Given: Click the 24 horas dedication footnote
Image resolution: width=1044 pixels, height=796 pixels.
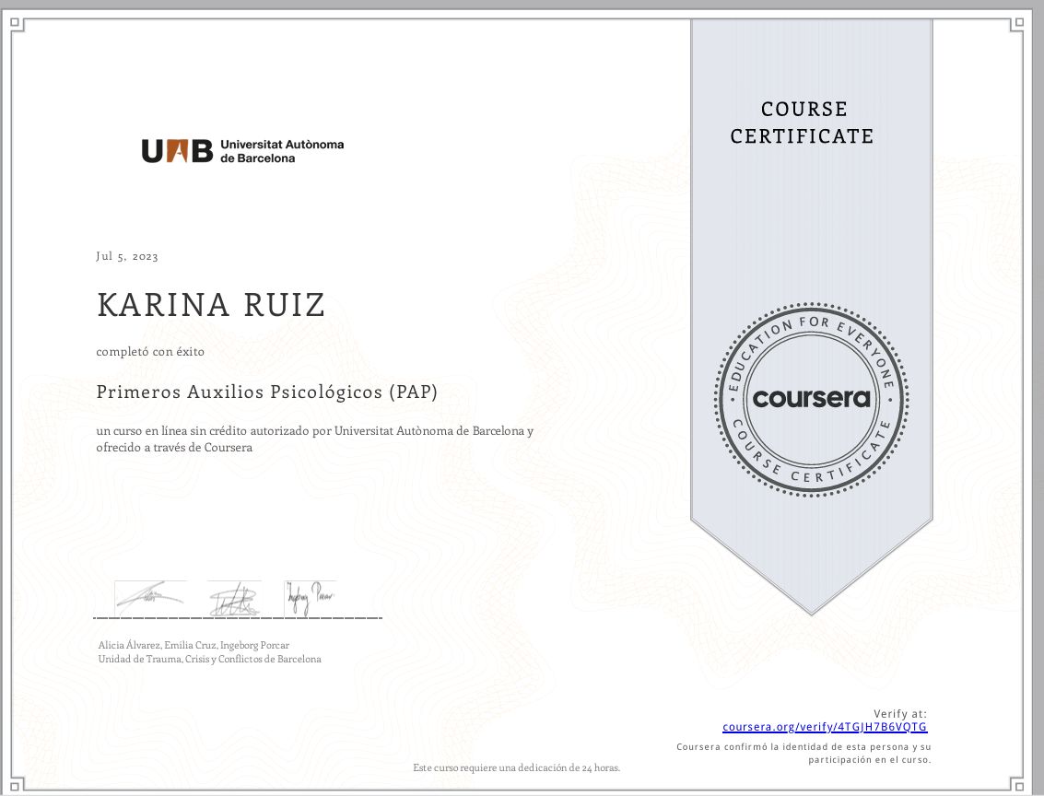Looking at the screenshot, I should pos(516,767).
